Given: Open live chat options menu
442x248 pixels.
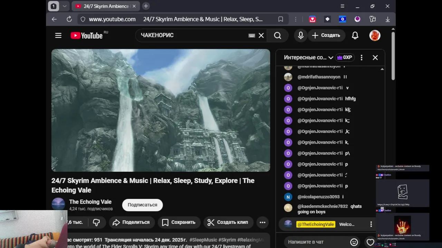Looking at the screenshot, I should (x=362, y=58).
